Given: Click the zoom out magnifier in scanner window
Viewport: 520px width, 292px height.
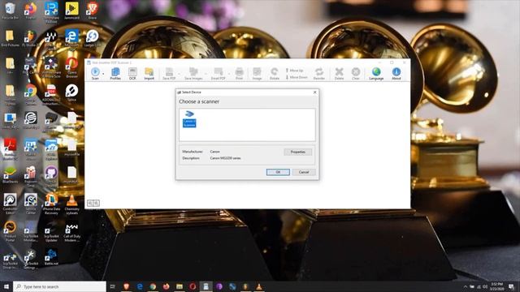Looking at the screenshot, I should tap(90, 204).
